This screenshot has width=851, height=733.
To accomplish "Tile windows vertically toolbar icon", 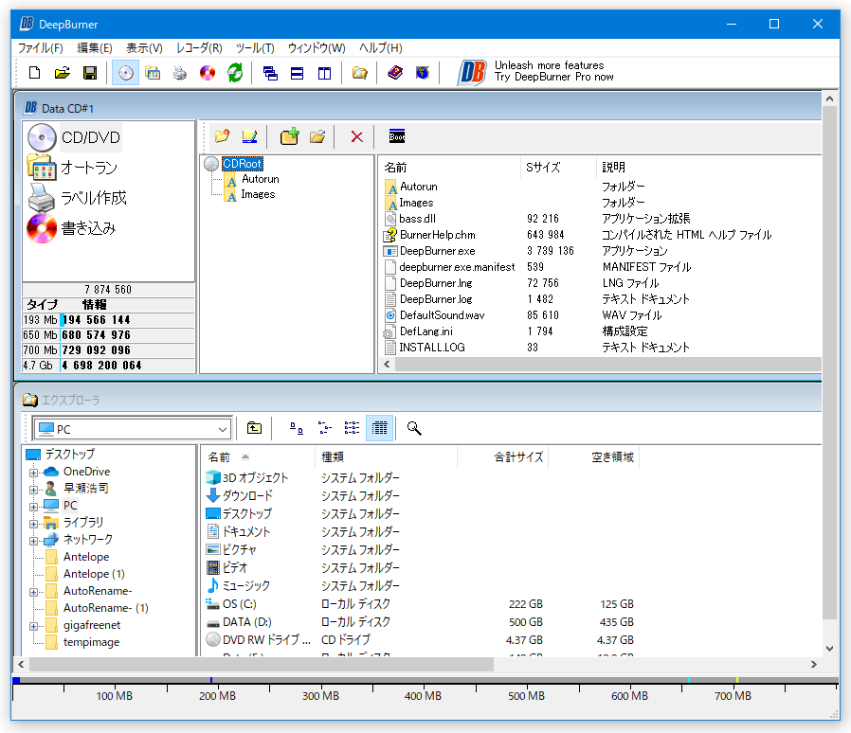I will 324,73.
